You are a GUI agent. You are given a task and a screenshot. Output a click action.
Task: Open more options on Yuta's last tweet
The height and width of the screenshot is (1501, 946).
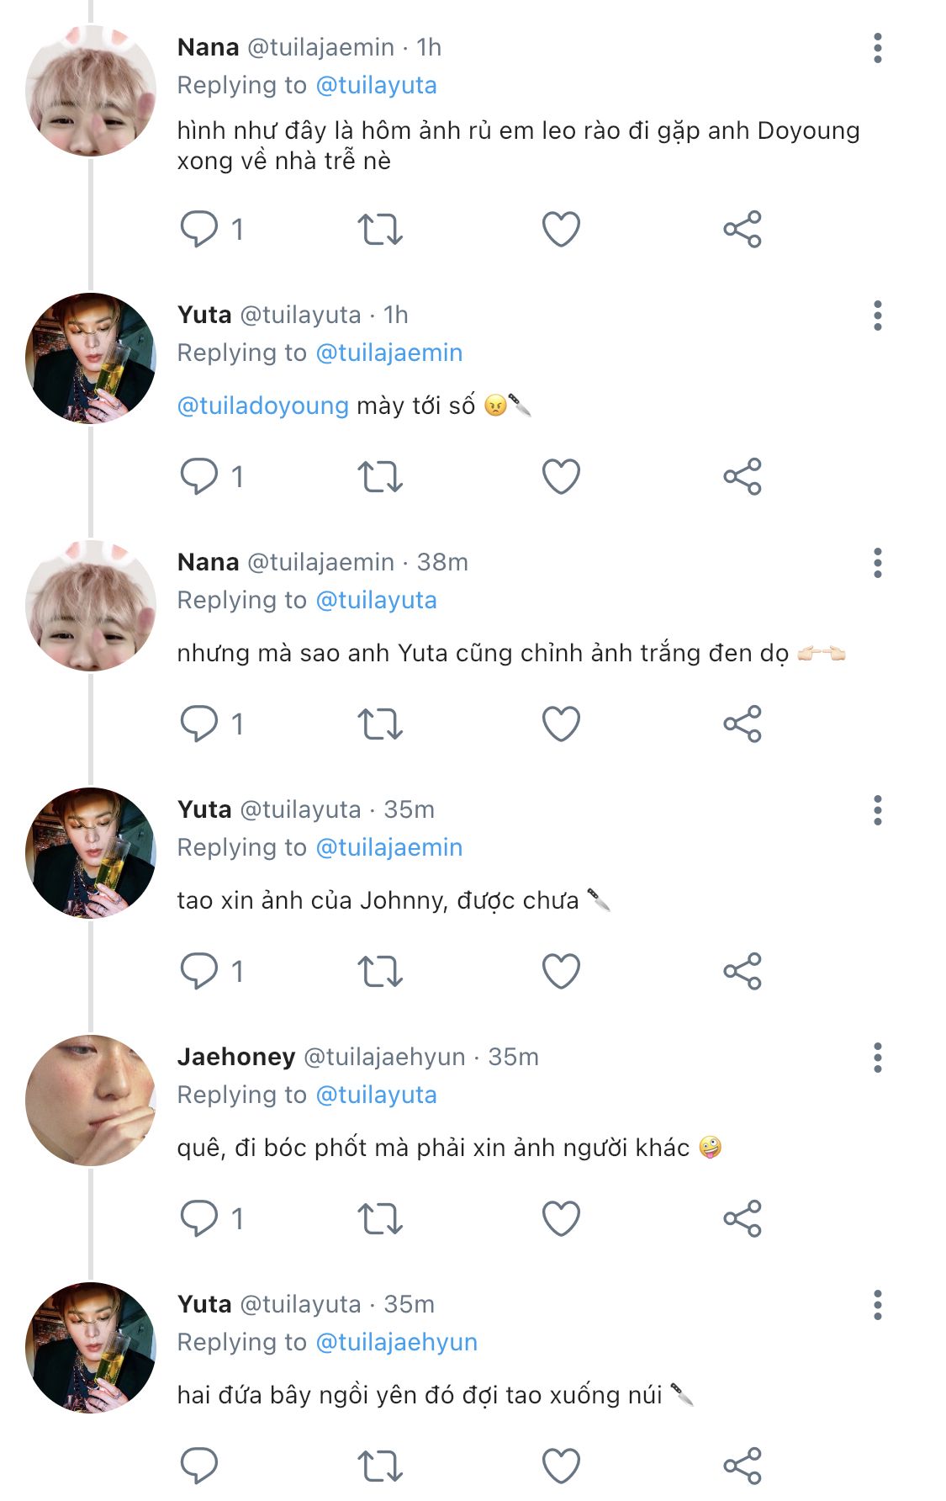click(877, 1305)
